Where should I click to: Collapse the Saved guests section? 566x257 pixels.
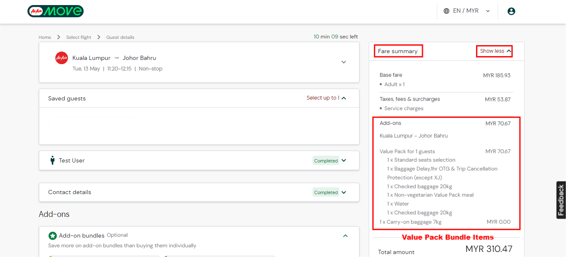click(343, 97)
